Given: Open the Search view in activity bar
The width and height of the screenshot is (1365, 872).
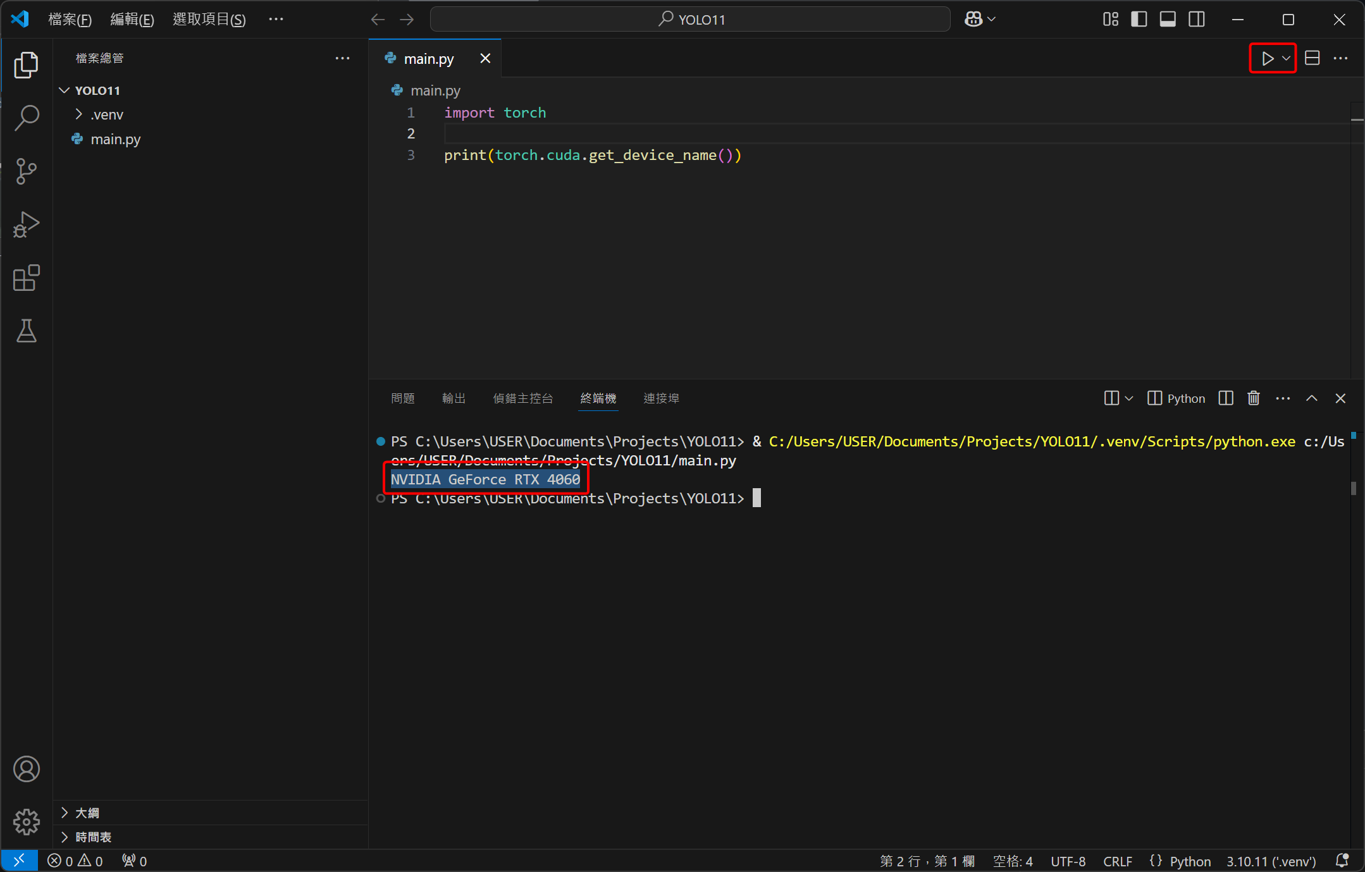Looking at the screenshot, I should coord(26,118).
